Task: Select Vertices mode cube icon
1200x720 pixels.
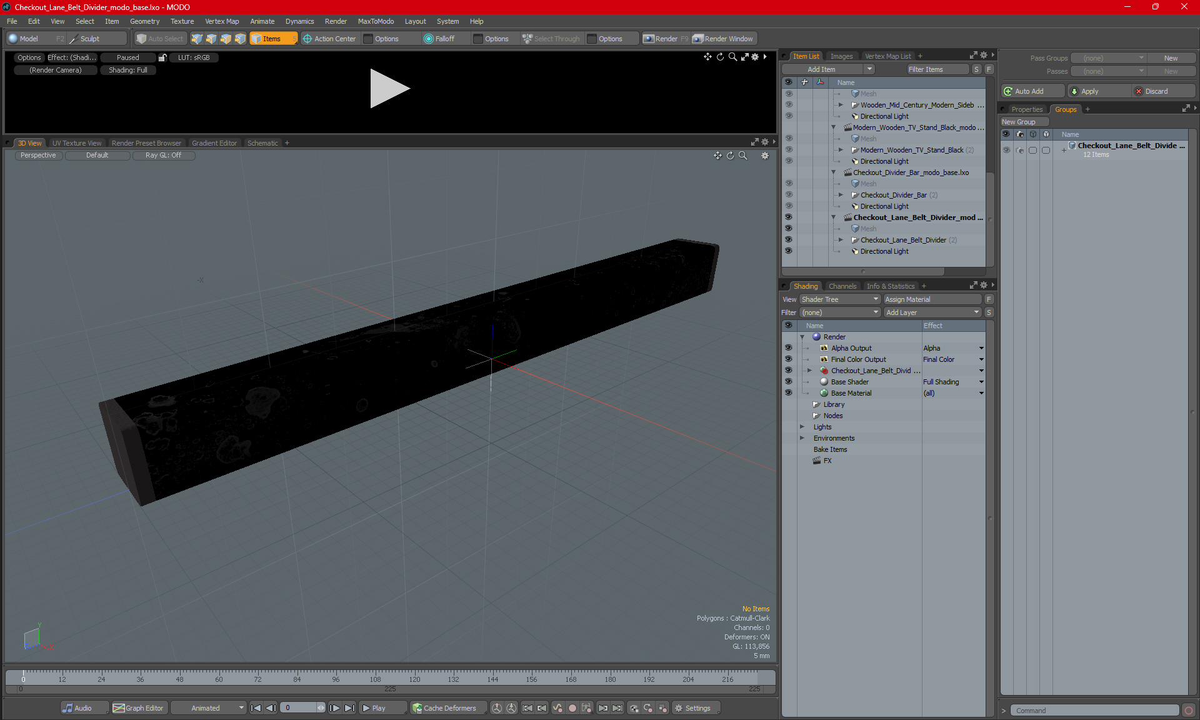Action: click(x=197, y=39)
